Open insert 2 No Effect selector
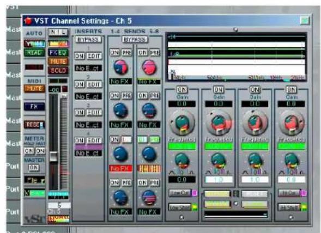This screenshot has height=233, width=321. 88,96
